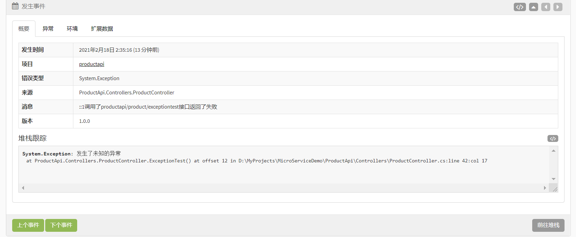The height and width of the screenshot is (237, 576).
Task: Click the left-arrow previous icon in header
Action: click(x=546, y=7)
